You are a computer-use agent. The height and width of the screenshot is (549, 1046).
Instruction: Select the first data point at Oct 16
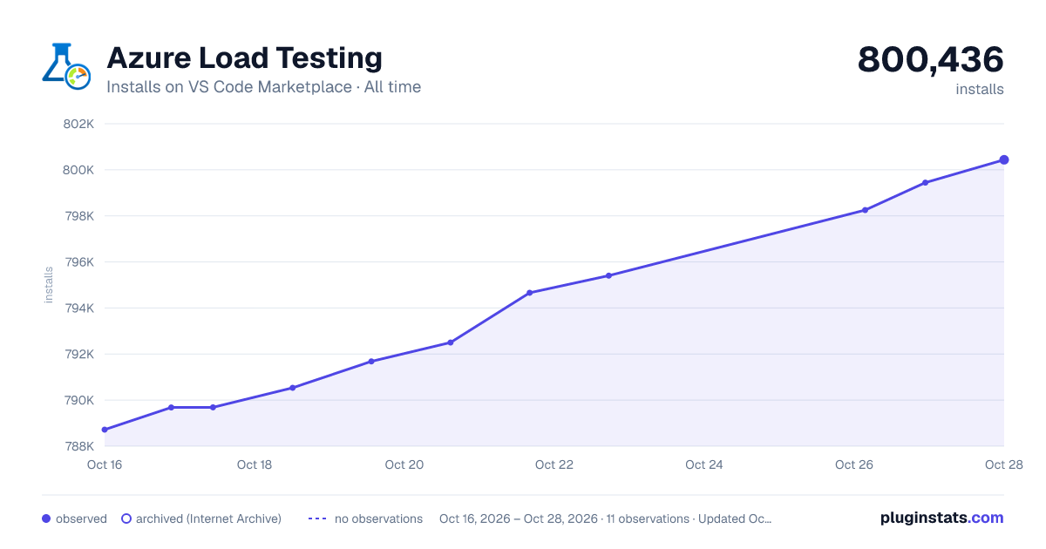[105, 430]
